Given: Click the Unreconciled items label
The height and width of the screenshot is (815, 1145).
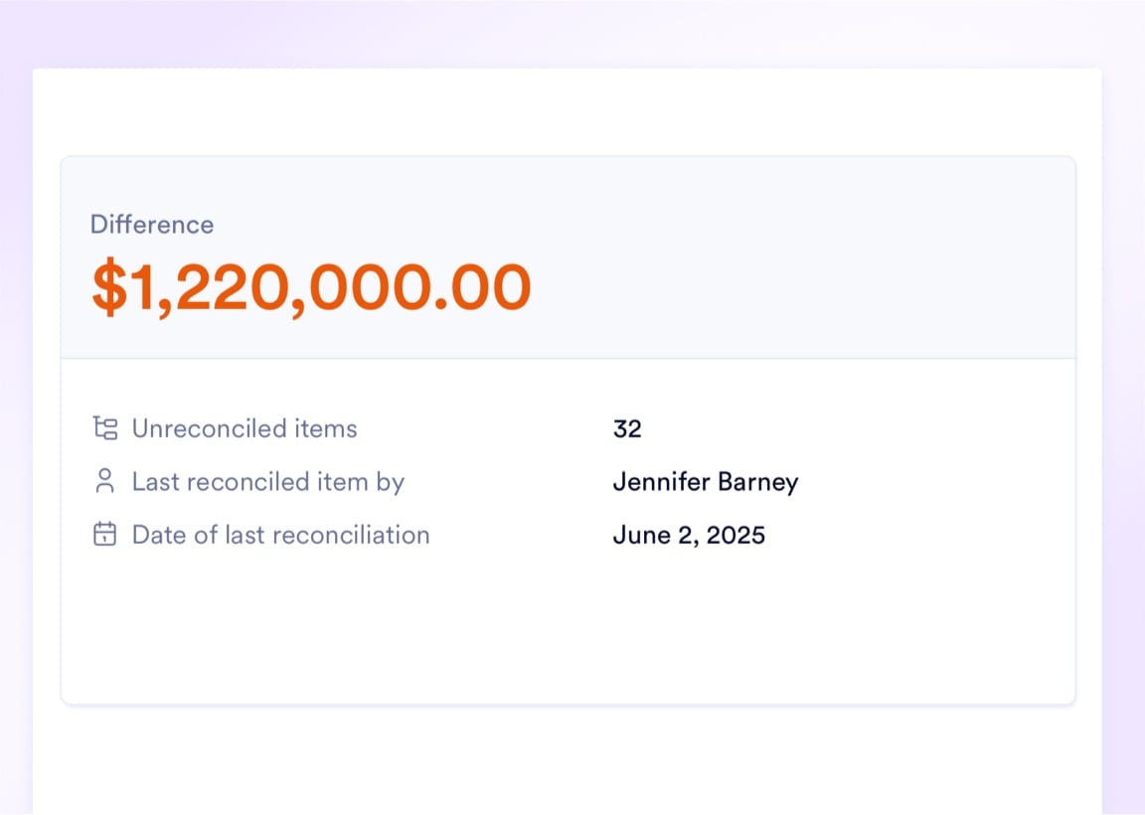Looking at the screenshot, I should tap(245, 428).
